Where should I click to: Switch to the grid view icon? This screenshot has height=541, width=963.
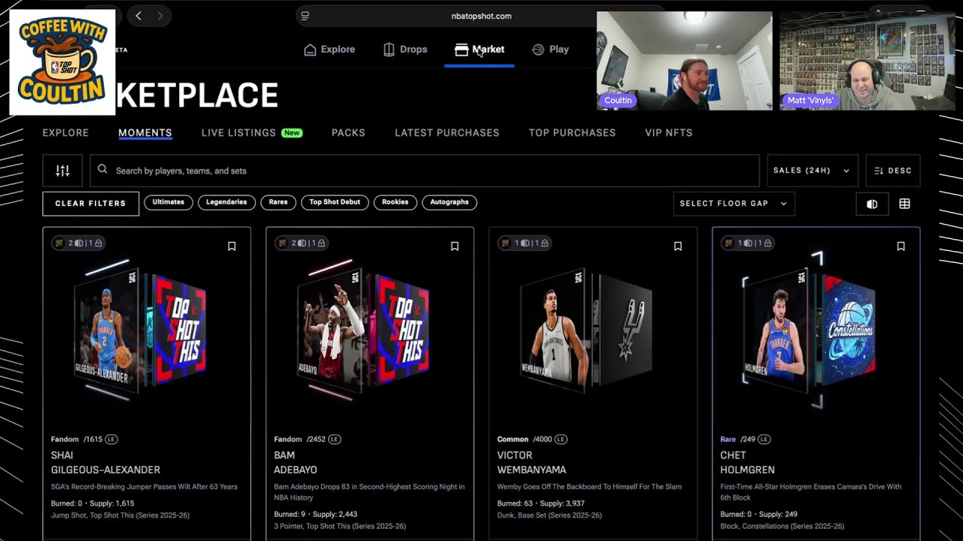coord(904,204)
